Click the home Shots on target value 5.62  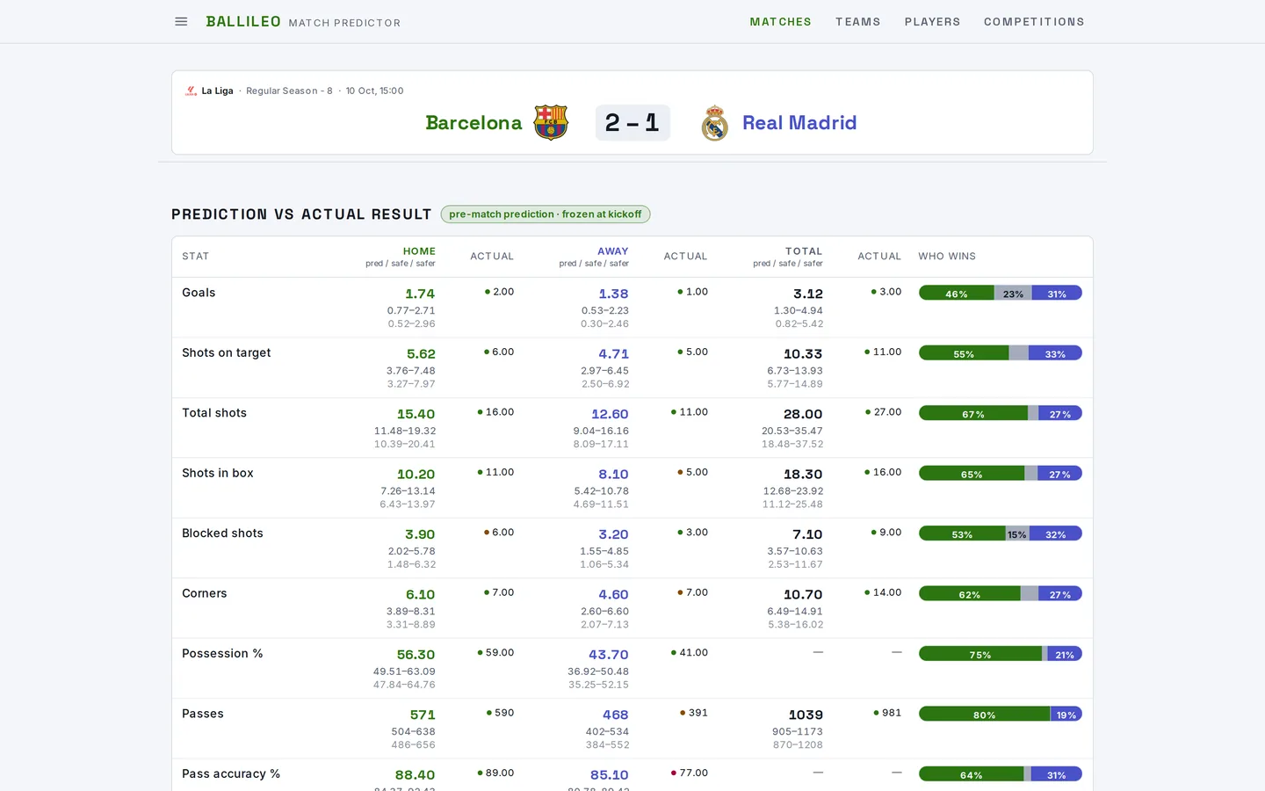click(x=421, y=354)
